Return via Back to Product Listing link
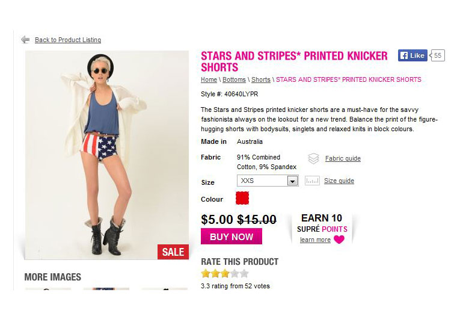 tap(68, 40)
